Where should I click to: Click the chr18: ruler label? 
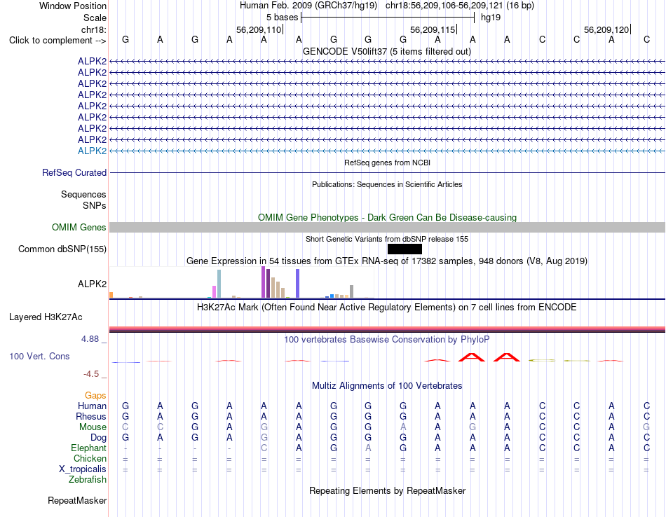click(94, 29)
